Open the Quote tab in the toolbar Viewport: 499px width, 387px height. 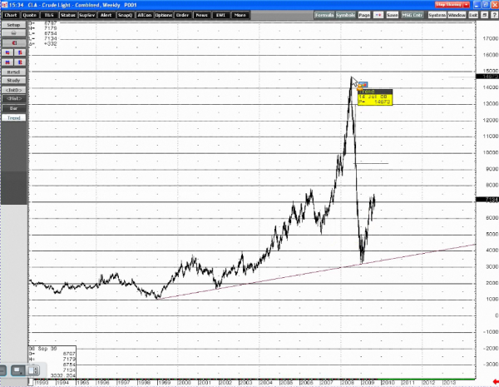30,15
